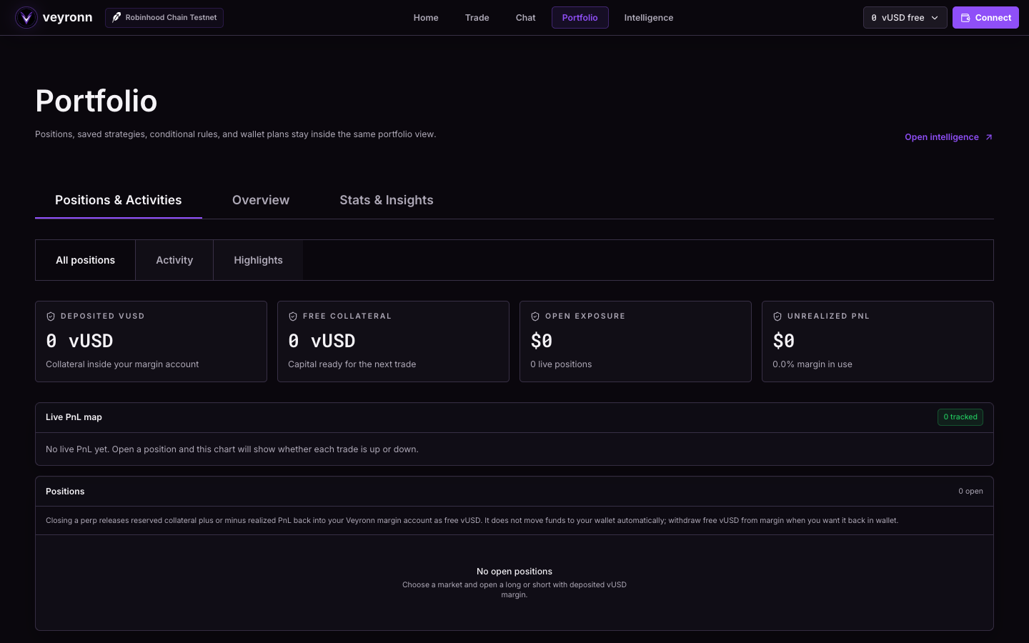Expand the vUSD free dropdown chevron
This screenshot has height=643, width=1029.
click(x=935, y=18)
